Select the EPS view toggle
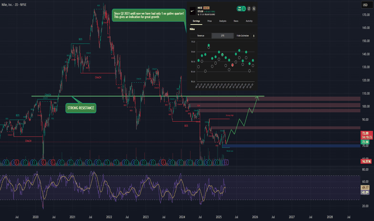This screenshot has height=221, width=374. coord(223,36)
